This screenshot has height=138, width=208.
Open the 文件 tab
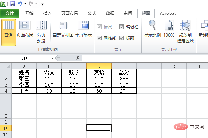pos(10,13)
